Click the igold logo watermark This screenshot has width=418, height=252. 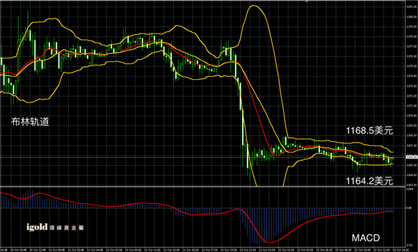[x=55, y=227]
